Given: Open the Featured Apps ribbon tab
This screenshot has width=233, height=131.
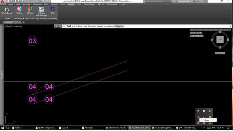Looking at the screenshot, I should pos(90,4).
